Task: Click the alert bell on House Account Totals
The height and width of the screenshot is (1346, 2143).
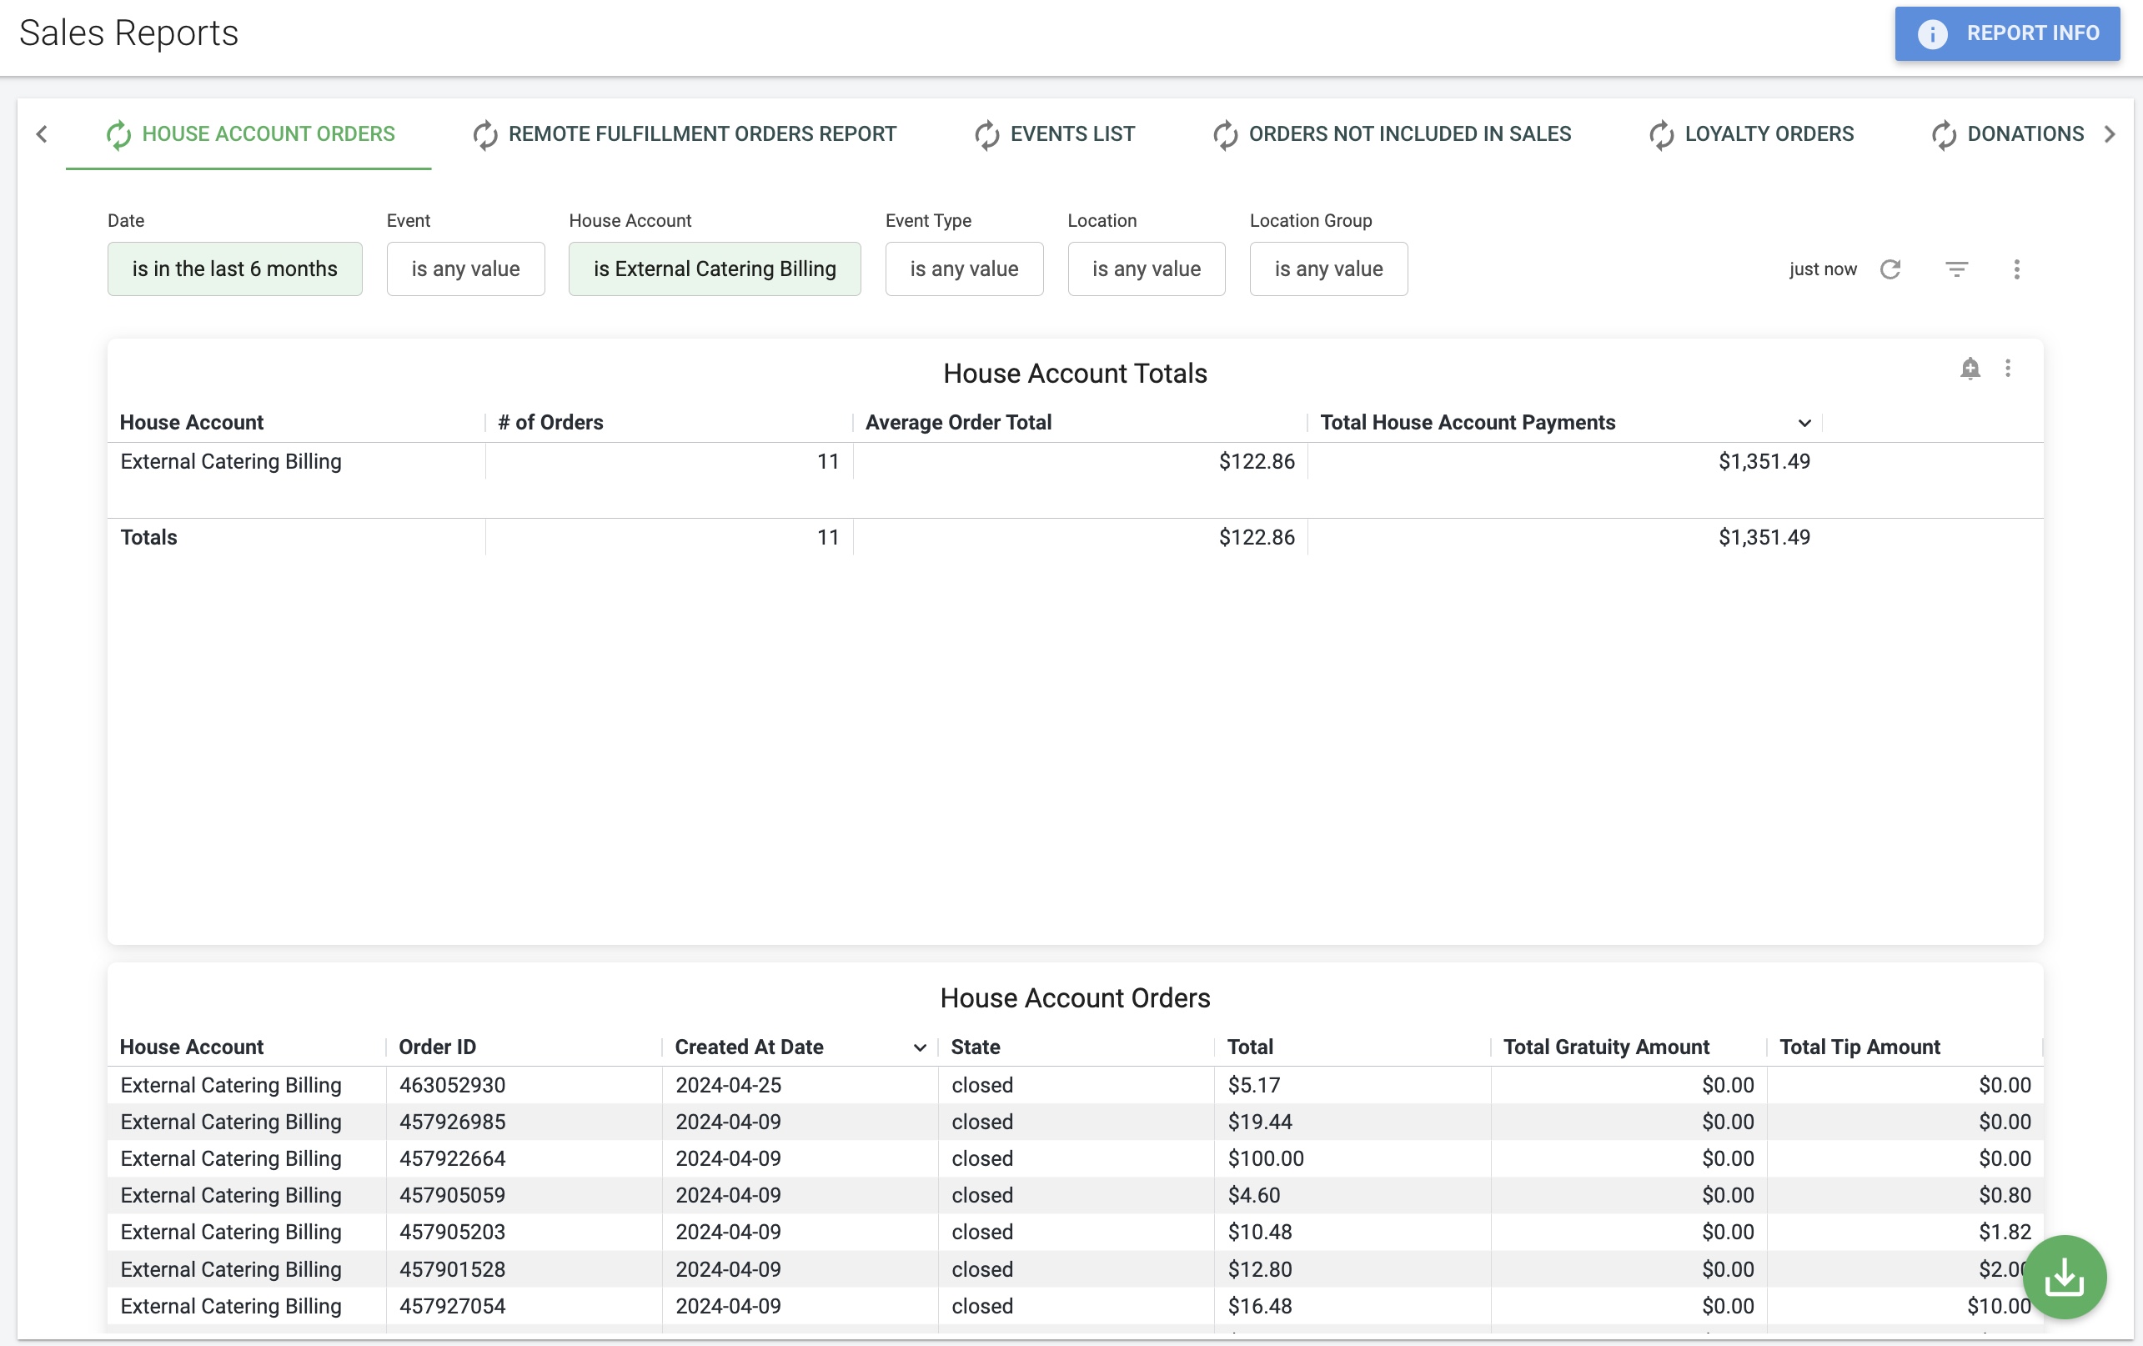Action: point(1970,369)
